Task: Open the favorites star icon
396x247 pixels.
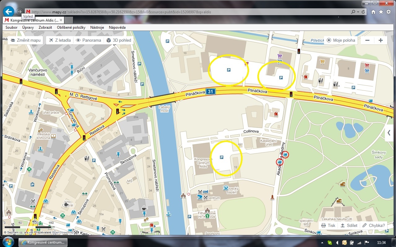Action: point(381,12)
